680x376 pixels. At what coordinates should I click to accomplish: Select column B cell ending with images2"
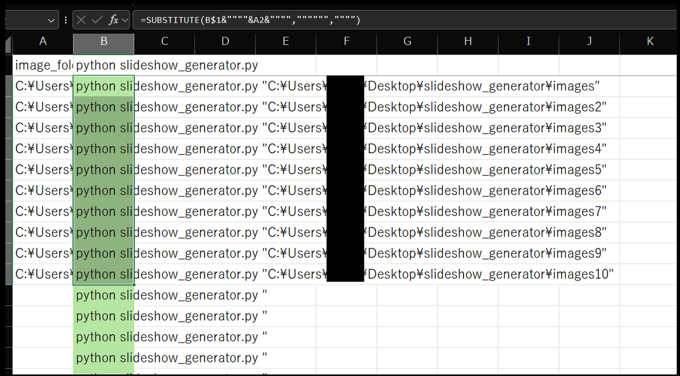(x=104, y=107)
